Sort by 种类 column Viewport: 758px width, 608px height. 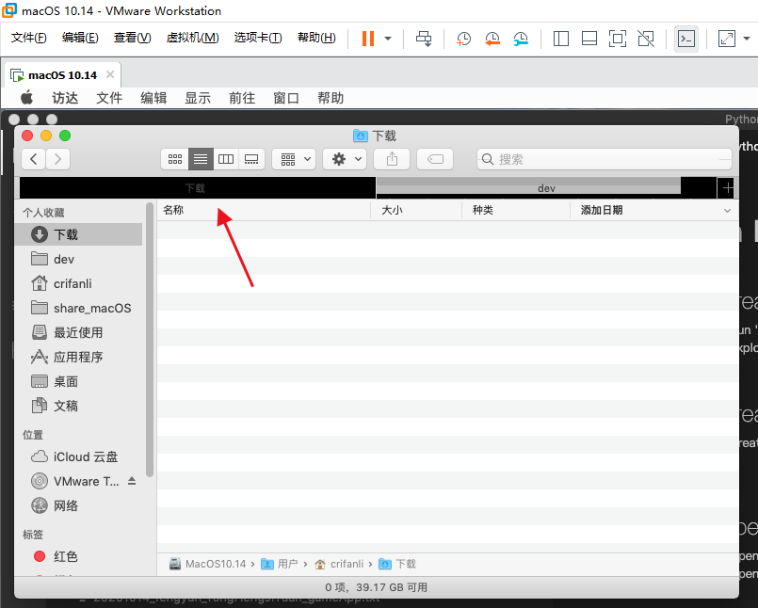pos(516,210)
